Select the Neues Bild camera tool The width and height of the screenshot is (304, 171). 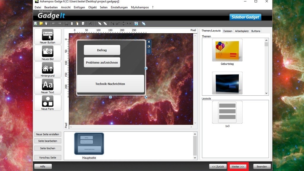[47, 53]
